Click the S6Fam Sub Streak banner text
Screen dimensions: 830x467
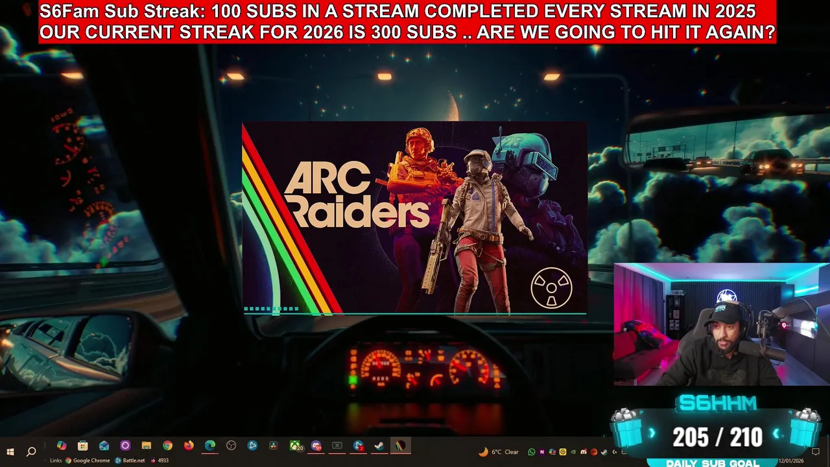pyautogui.click(x=407, y=22)
